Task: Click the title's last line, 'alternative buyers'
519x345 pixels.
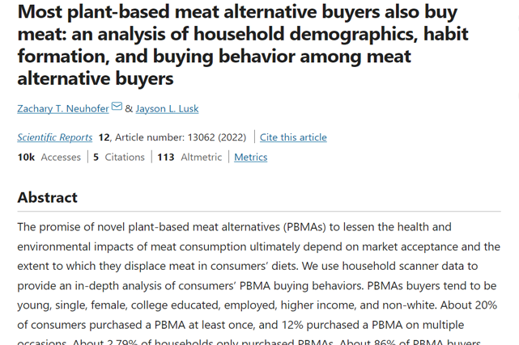Action: point(96,78)
